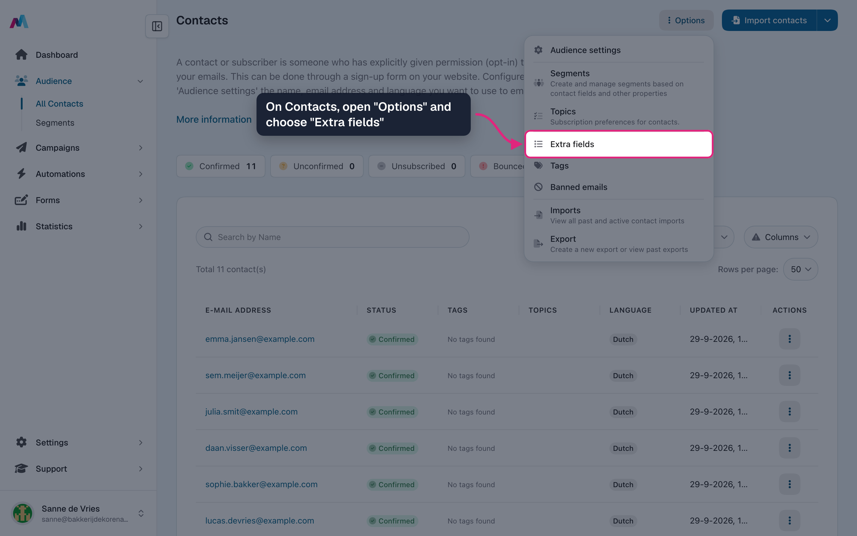This screenshot has height=536, width=857.
Task: Follow the More information link
Action: tap(214, 119)
